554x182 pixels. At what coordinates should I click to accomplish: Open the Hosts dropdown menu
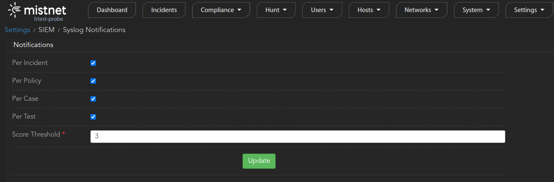(369, 10)
